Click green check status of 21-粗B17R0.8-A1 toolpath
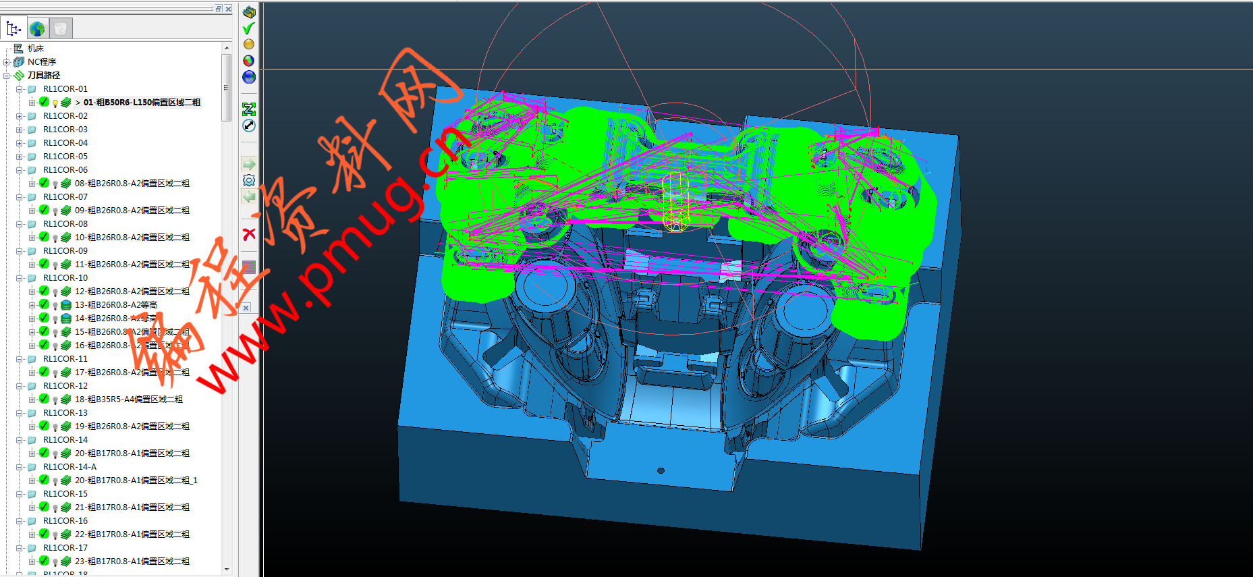Image resolution: width=1253 pixels, height=577 pixels. pos(44,507)
